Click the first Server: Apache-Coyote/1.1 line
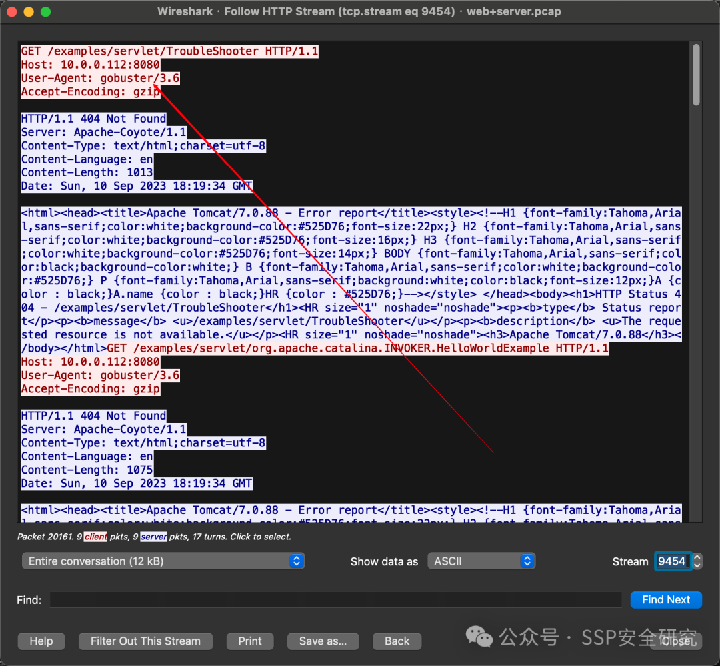 point(104,132)
